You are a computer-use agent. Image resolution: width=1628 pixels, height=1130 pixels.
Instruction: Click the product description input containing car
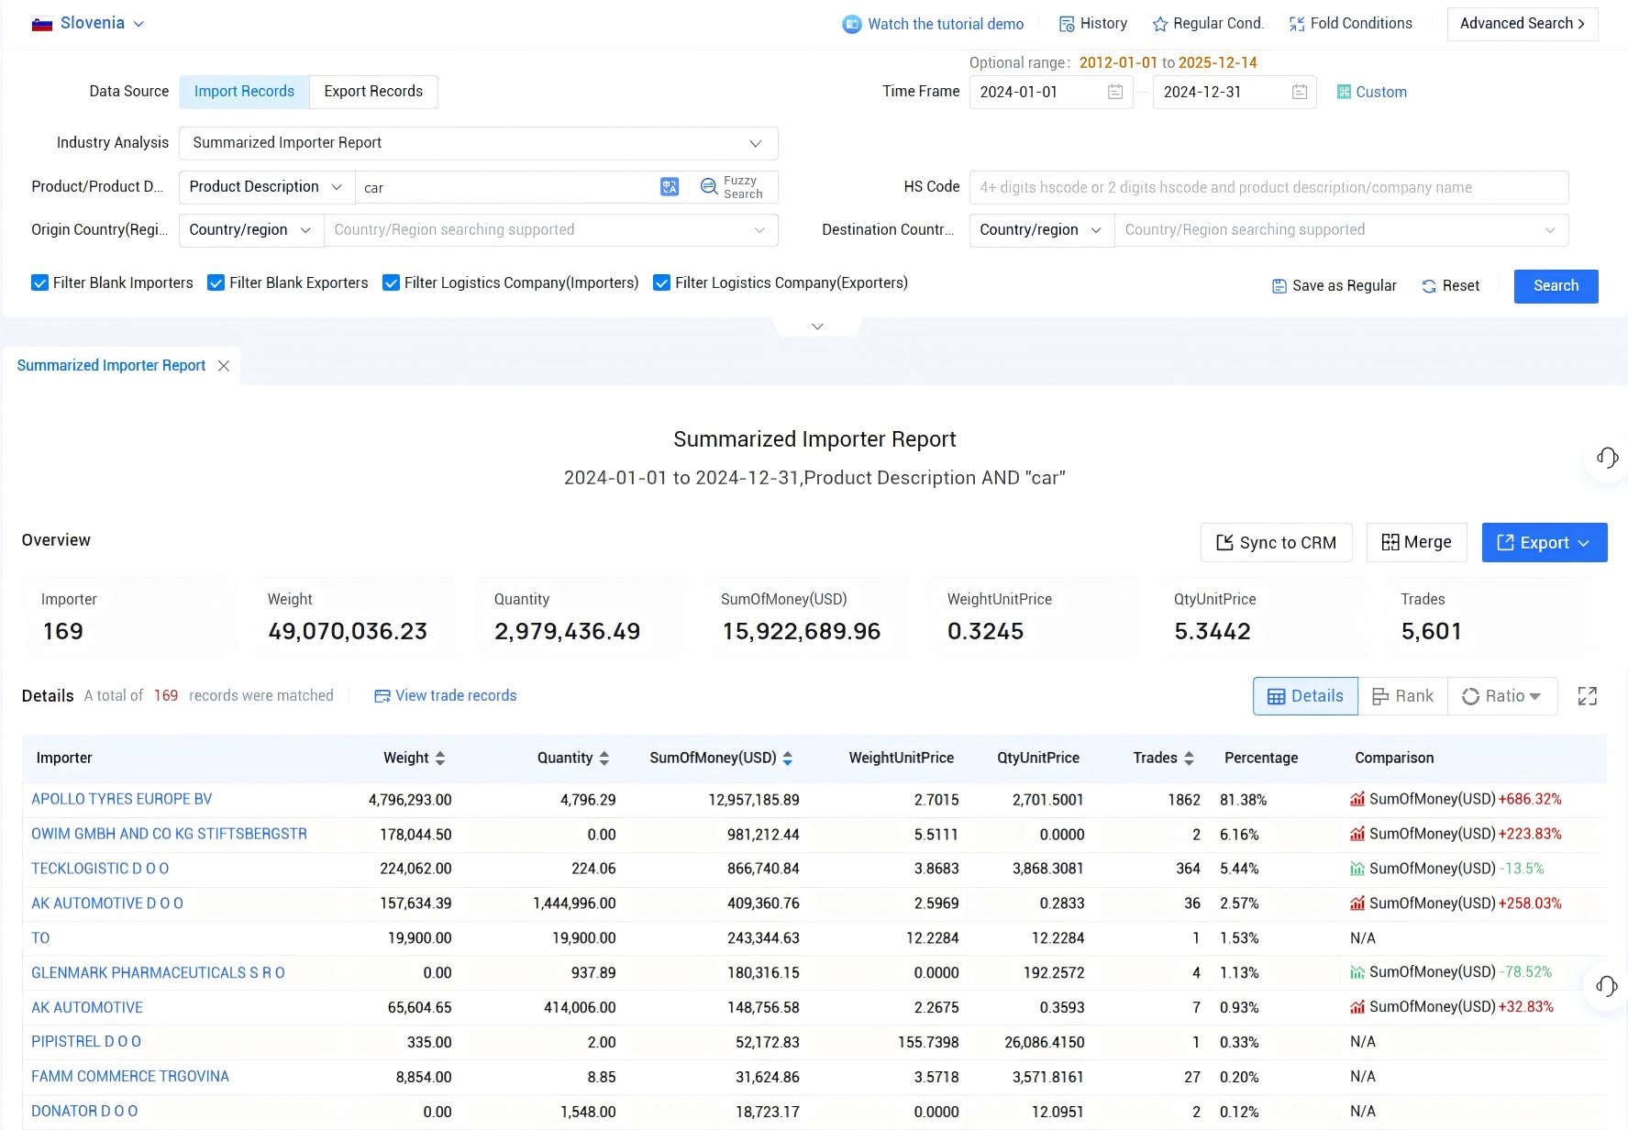click(x=506, y=188)
